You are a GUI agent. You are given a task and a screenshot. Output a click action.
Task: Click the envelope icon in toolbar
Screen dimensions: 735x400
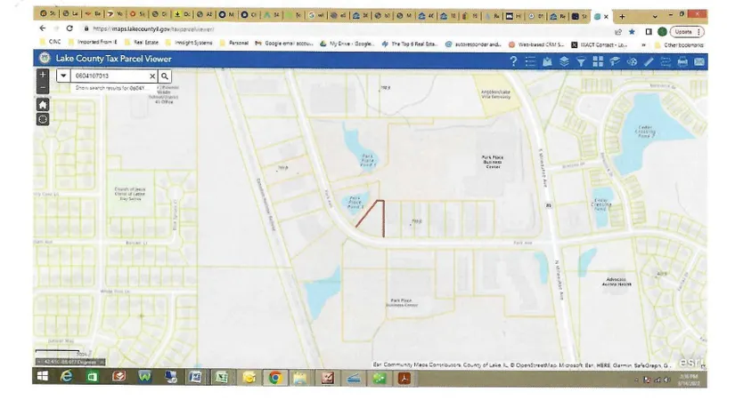(699, 60)
